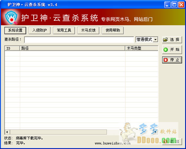This screenshot has width=186, height=149.
Task: Click the 选择 folder browse button
Action: pos(172,40)
